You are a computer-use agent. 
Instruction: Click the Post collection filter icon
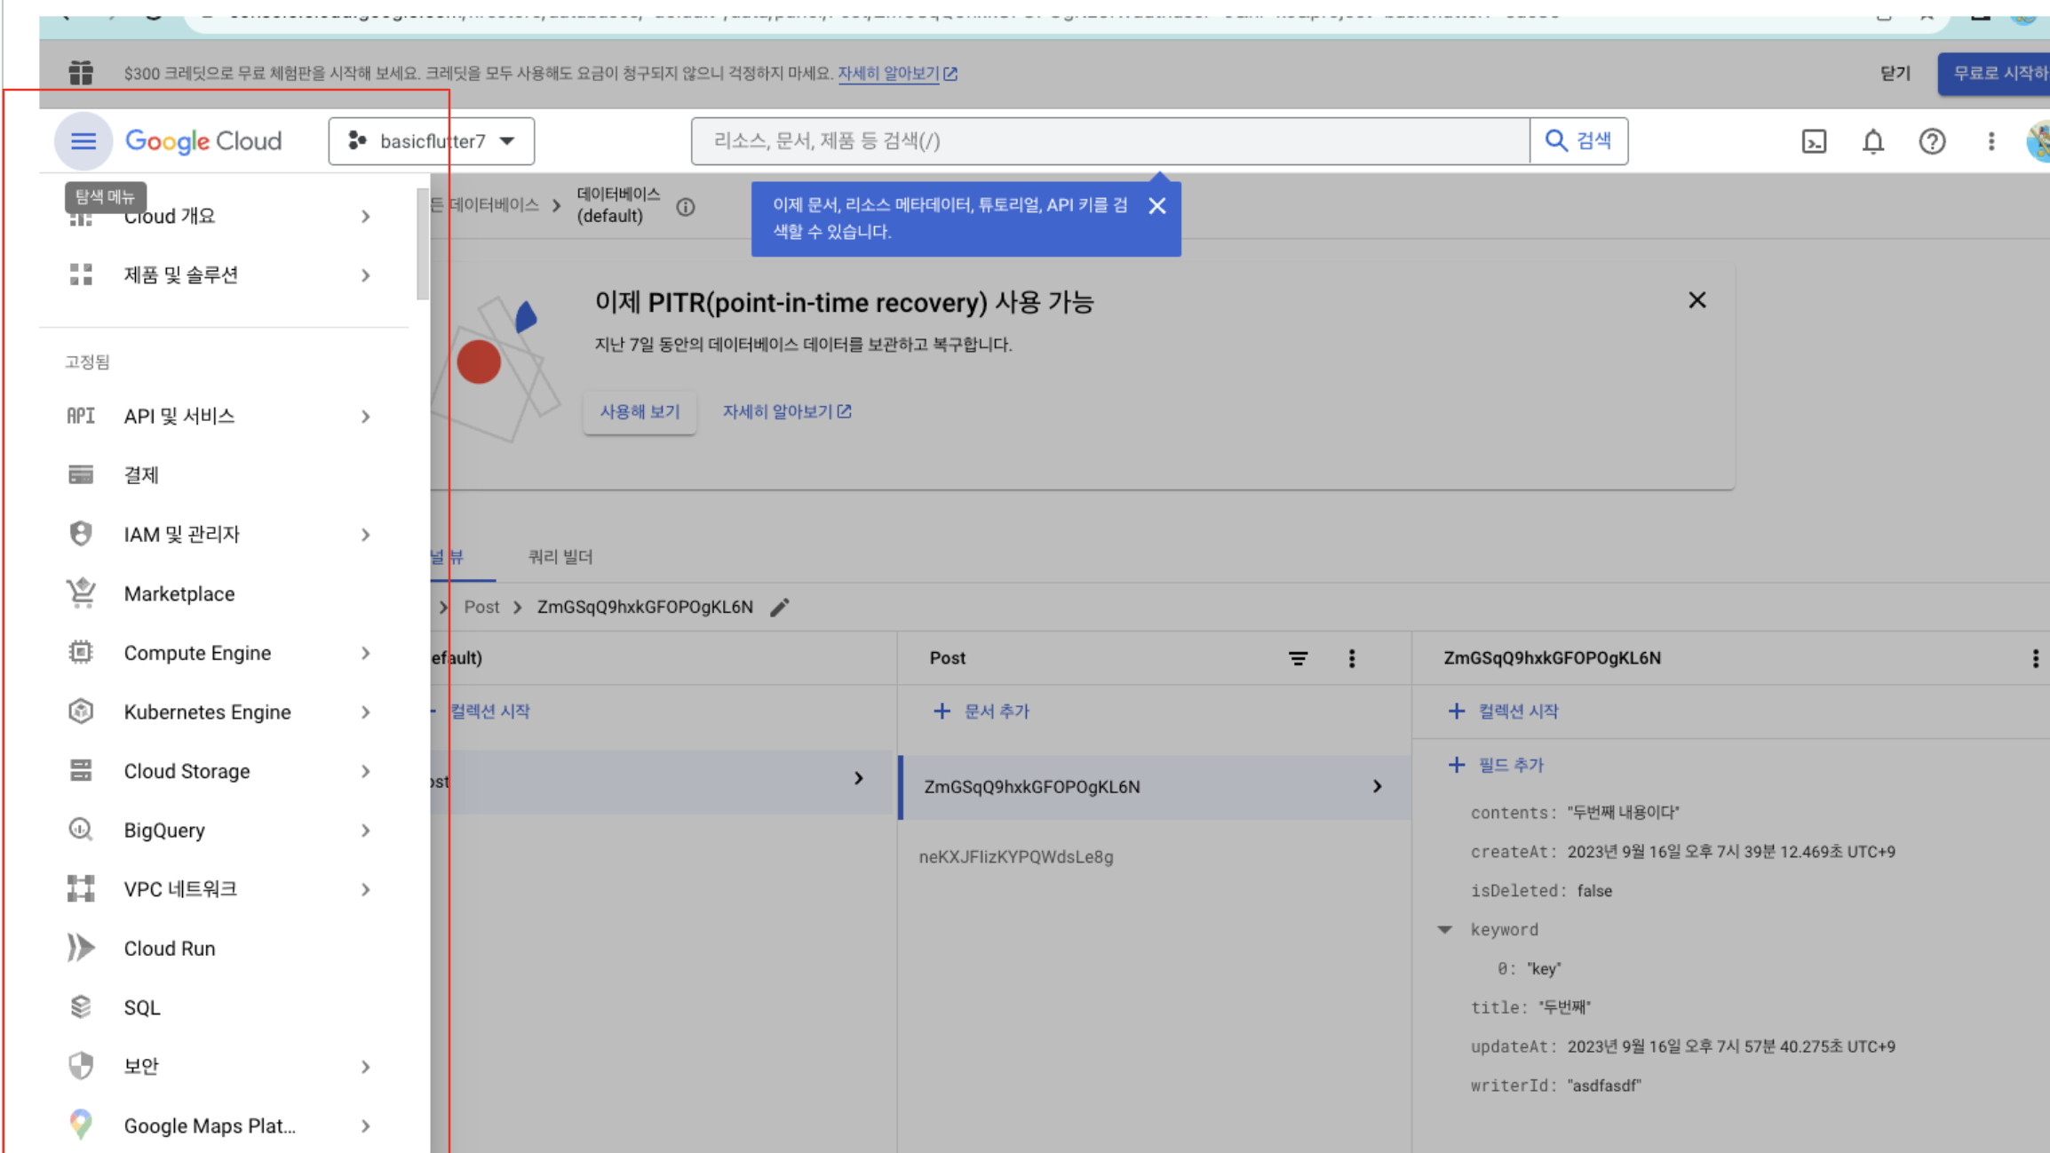tap(1298, 658)
